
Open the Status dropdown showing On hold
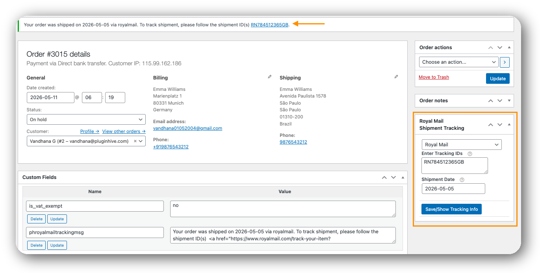click(x=86, y=120)
